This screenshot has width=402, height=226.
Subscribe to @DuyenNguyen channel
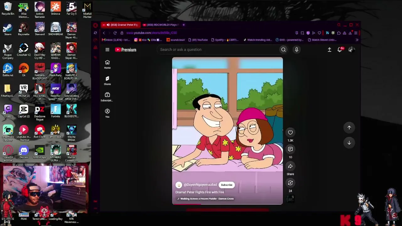click(x=226, y=185)
